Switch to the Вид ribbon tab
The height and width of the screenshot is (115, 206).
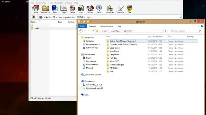point(119,26)
